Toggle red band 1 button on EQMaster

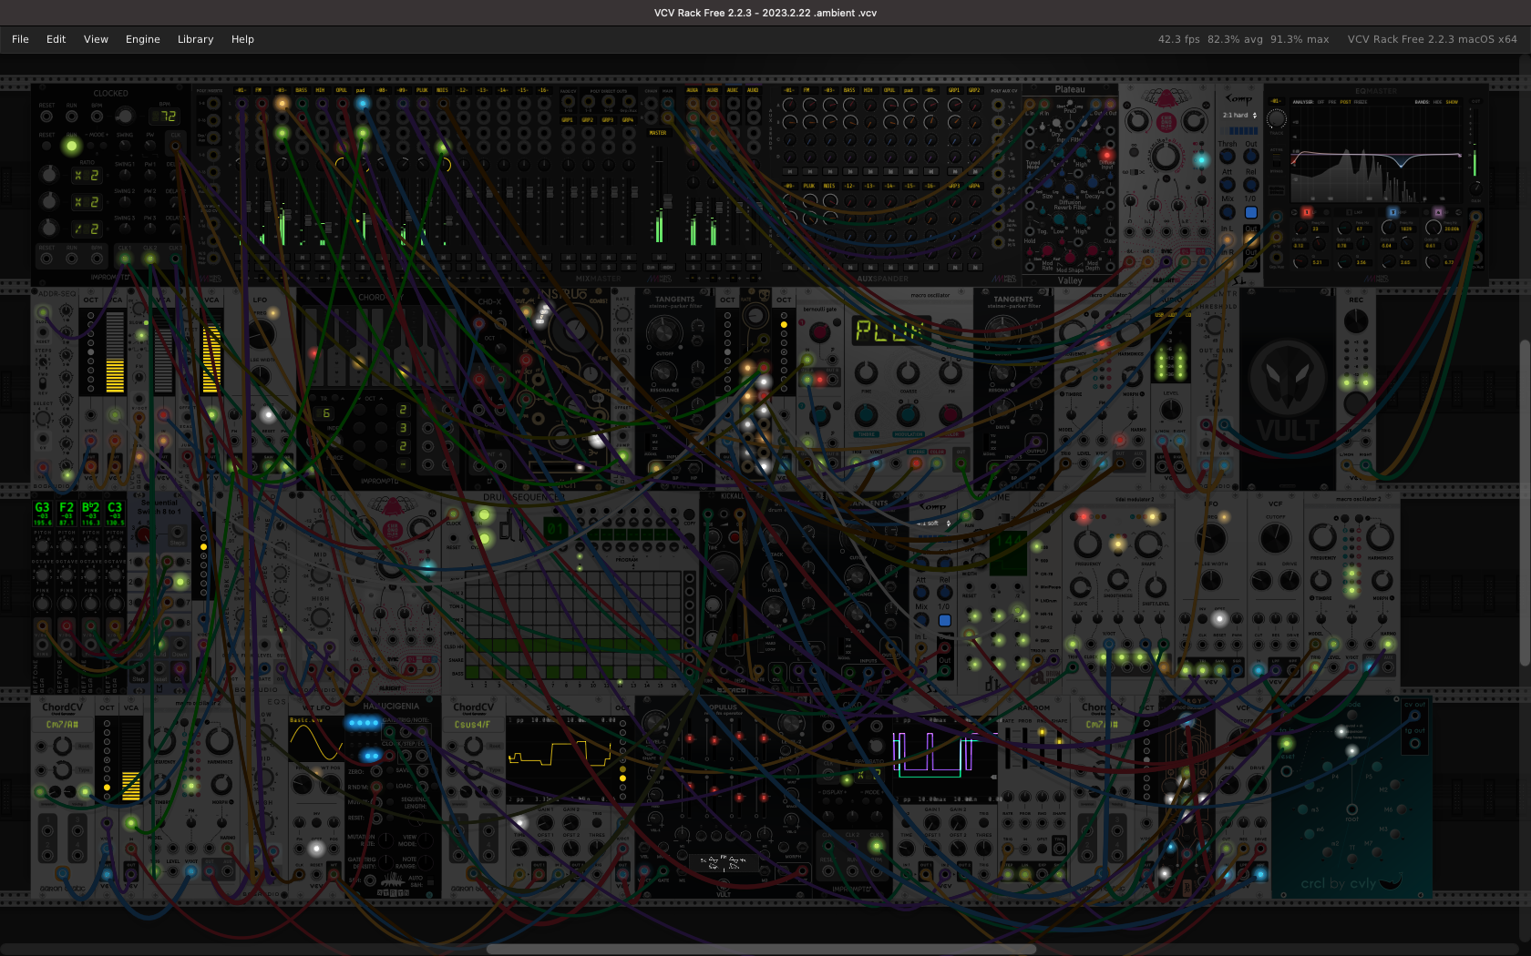click(1306, 212)
